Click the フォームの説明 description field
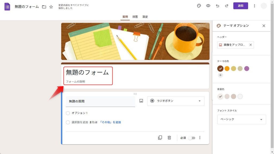The image size is (274, 154). (x=75, y=82)
